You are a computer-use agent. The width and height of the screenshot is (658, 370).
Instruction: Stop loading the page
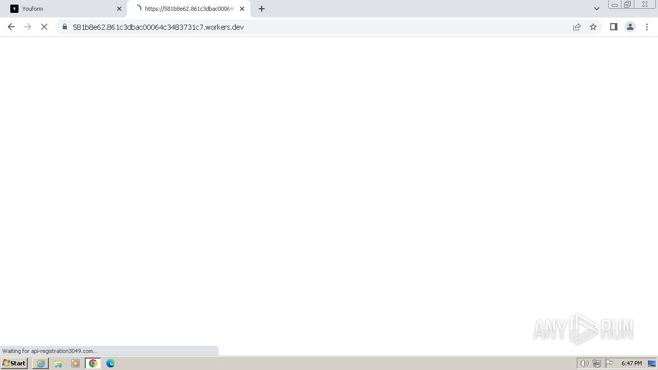point(44,27)
